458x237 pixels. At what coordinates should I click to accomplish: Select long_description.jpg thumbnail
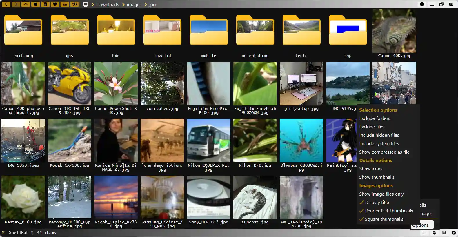coord(162,141)
